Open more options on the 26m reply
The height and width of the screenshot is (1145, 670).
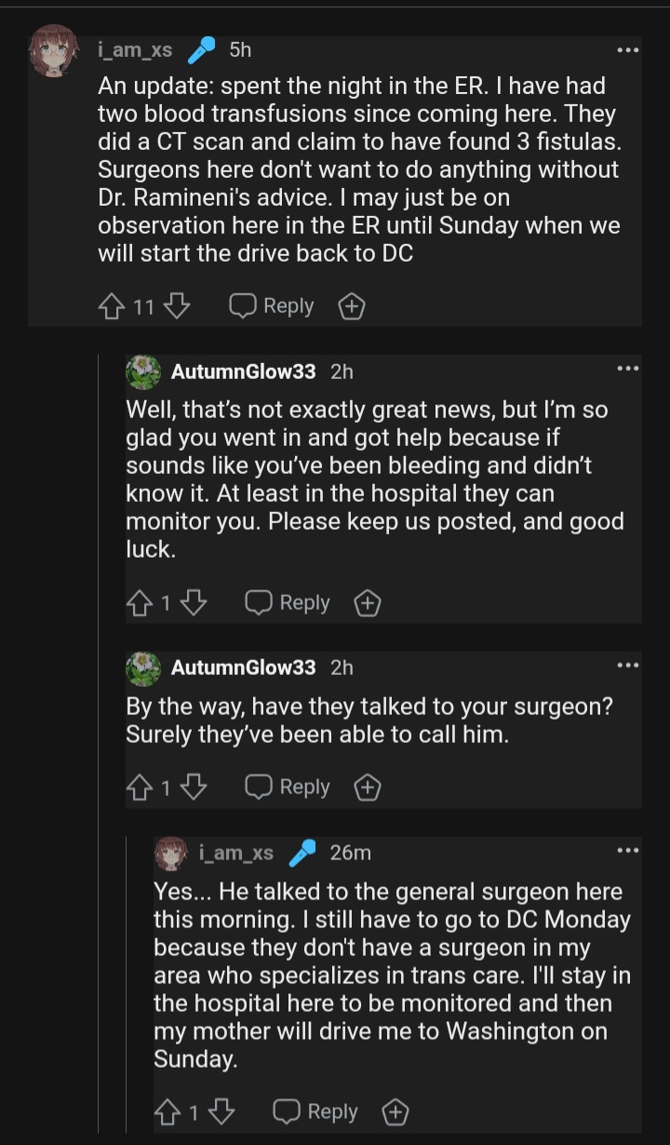[x=628, y=850]
